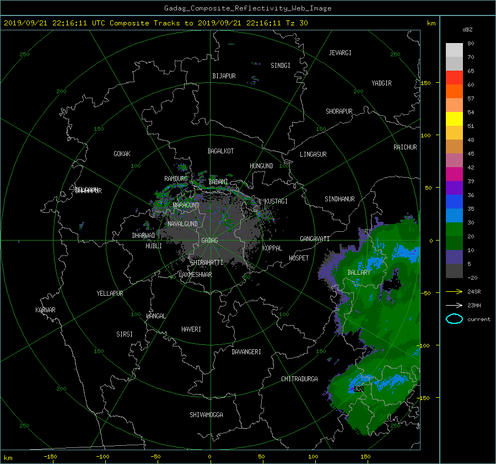Select the BALLARY label in the echo region
This screenshot has height=464, width=496.
click(x=359, y=273)
